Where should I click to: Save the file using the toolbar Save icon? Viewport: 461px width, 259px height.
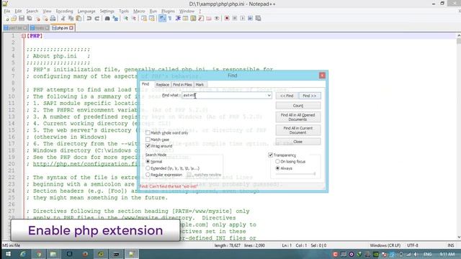tap(22, 19)
